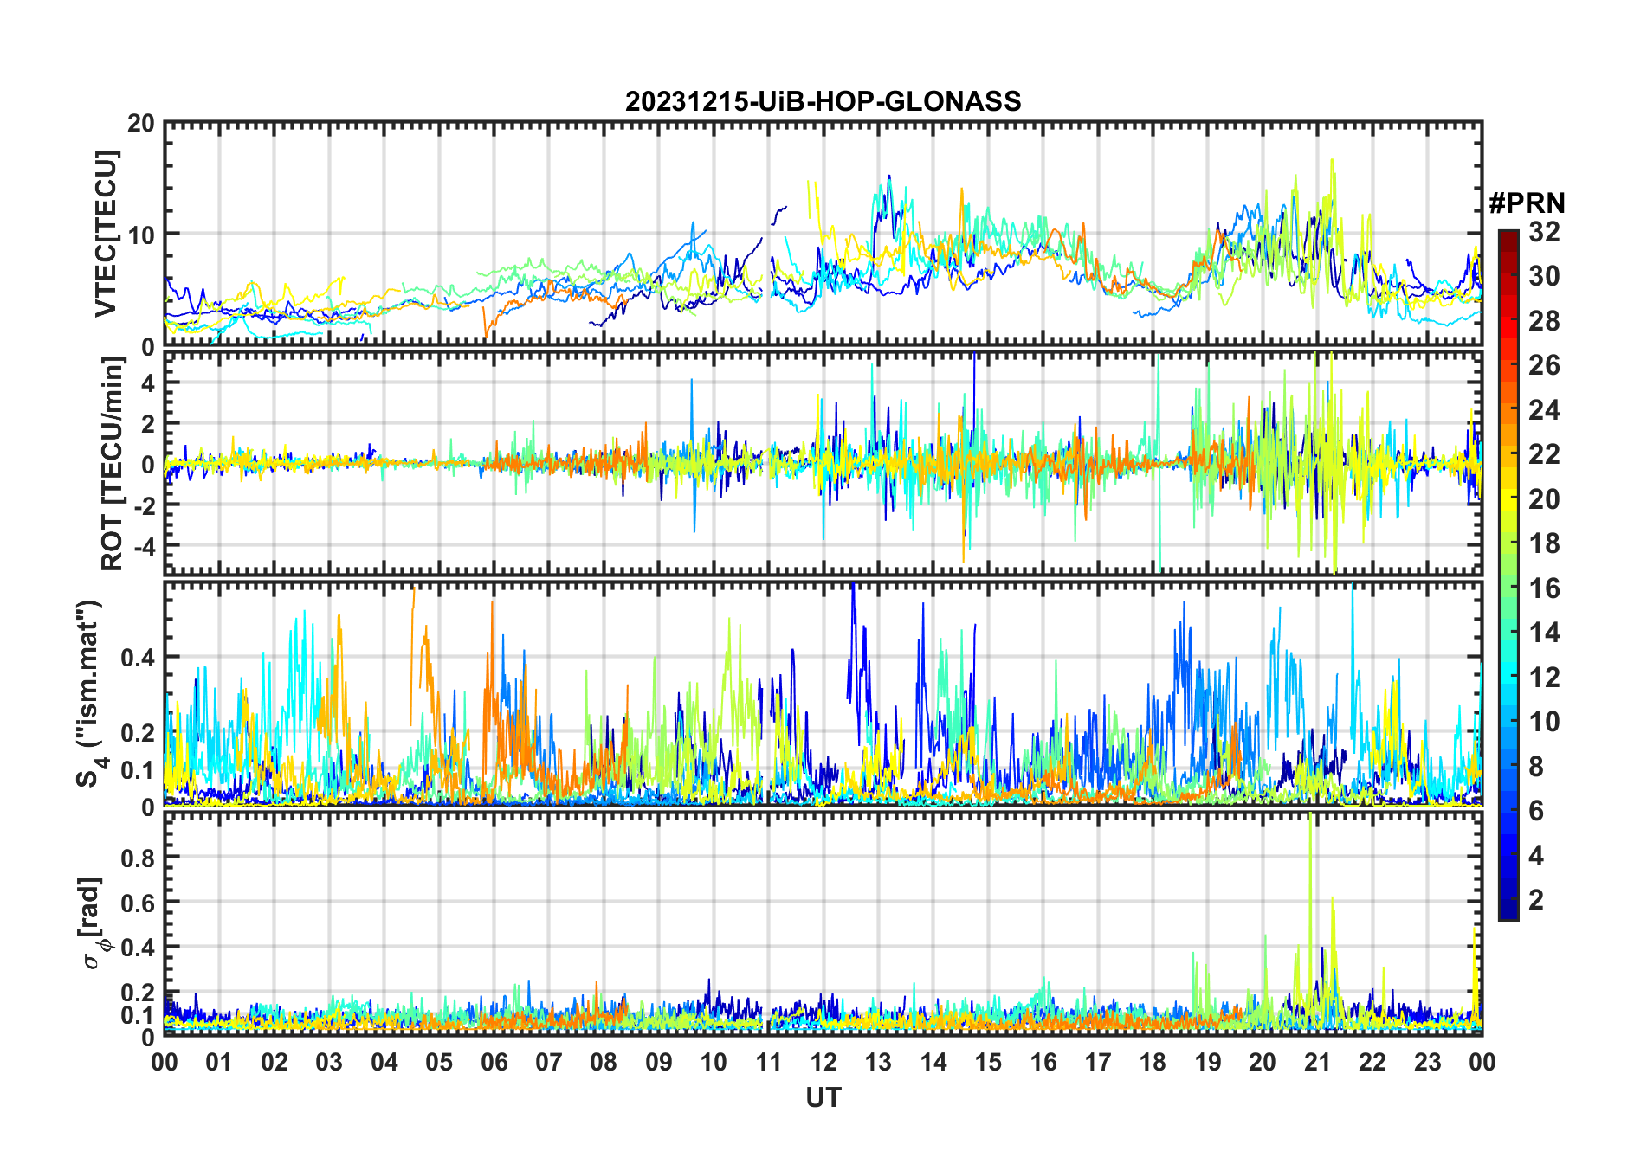Select colorbar tick label 28

(1544, 321)
